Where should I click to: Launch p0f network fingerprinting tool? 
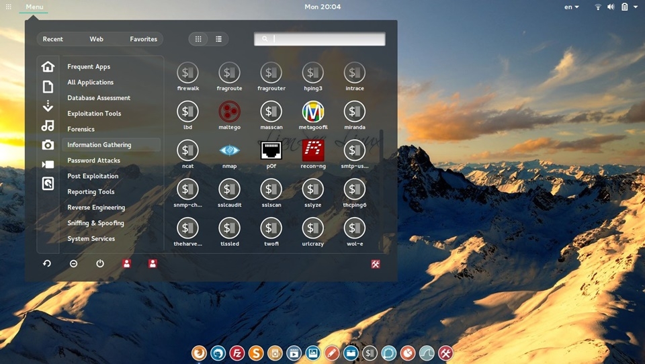271,154
